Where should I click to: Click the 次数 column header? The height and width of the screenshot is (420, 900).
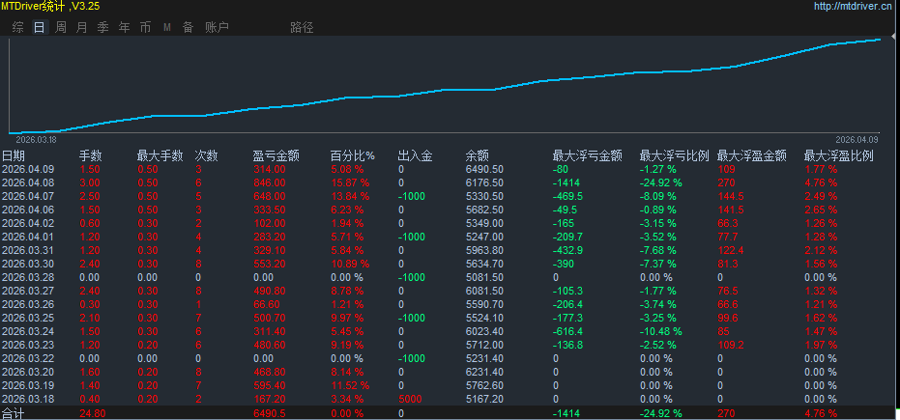click(207, 155)
